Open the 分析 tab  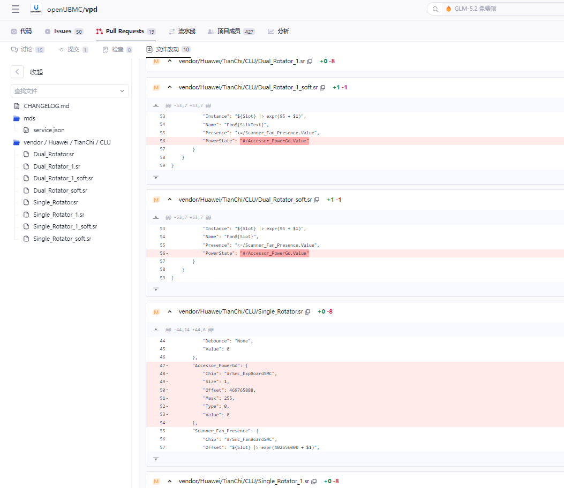pyautogui.click(x=278, y=31)
